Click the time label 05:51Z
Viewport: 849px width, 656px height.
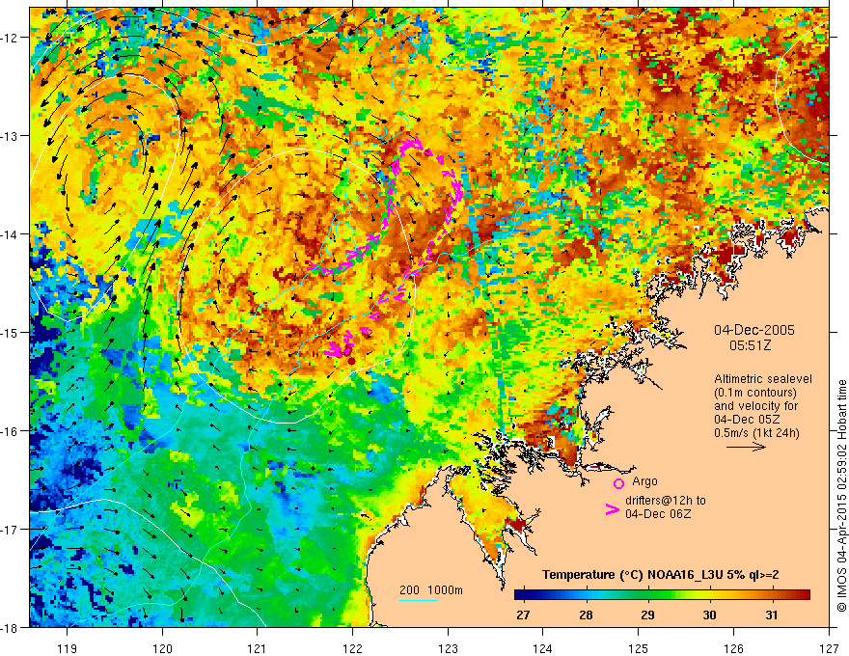(x=750, y=345)
